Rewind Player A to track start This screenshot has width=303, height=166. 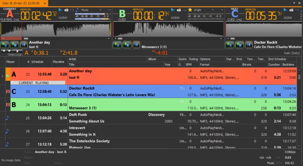(x=23, y=44)
